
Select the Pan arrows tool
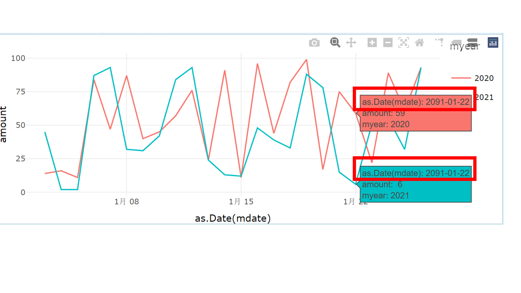tap(351, 42)
